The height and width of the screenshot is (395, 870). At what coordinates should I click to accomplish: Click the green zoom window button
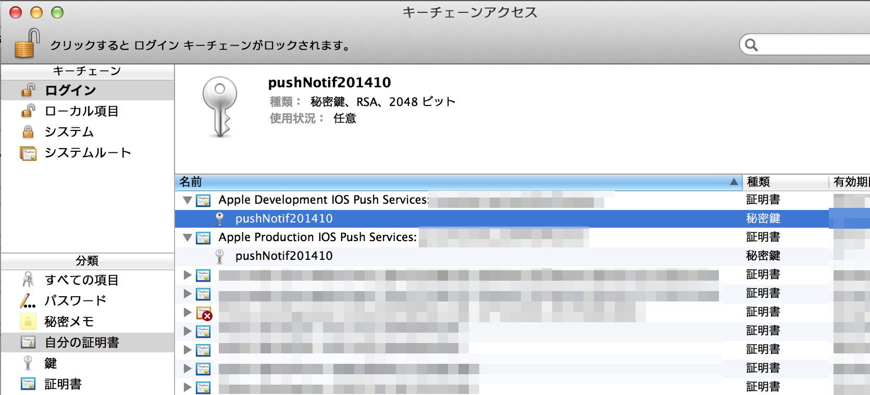click(57, 12)
